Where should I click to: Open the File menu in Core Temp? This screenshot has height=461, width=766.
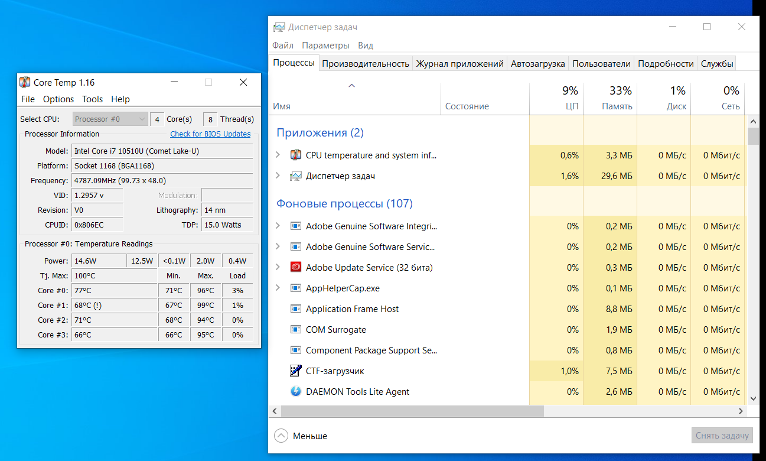pyautogui.click(x=28, y=99)
